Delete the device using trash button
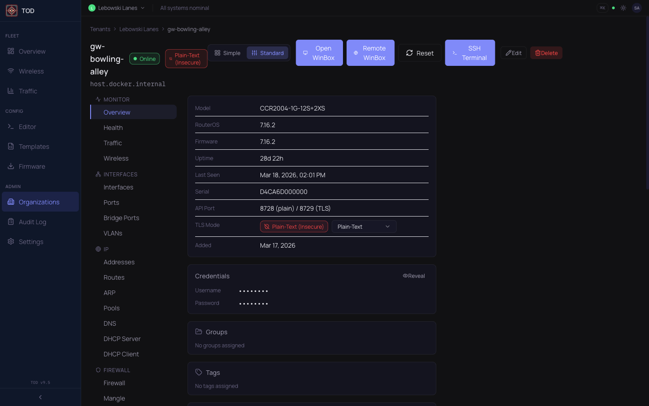Viewport: 649px width, 406px height. 546,53
